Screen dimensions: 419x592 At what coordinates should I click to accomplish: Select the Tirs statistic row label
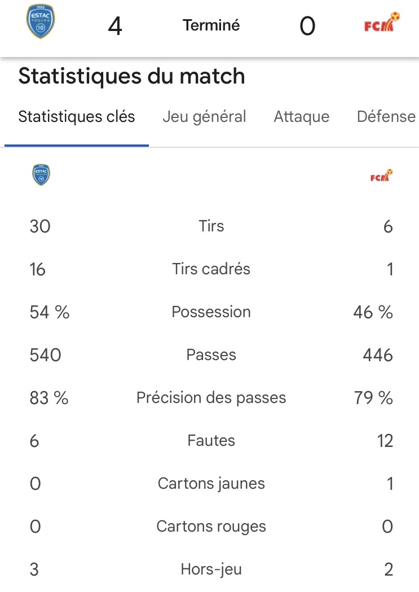pyautogui.click(x=211, y=226)
